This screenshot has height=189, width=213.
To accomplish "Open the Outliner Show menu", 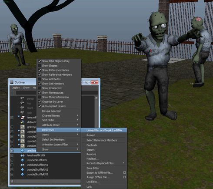I will tap(27, 88).
